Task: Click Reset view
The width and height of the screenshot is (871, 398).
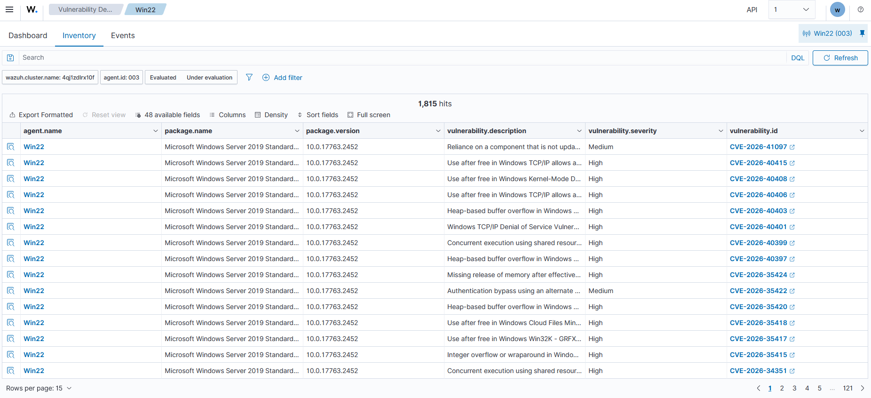Action: (104, 115)
